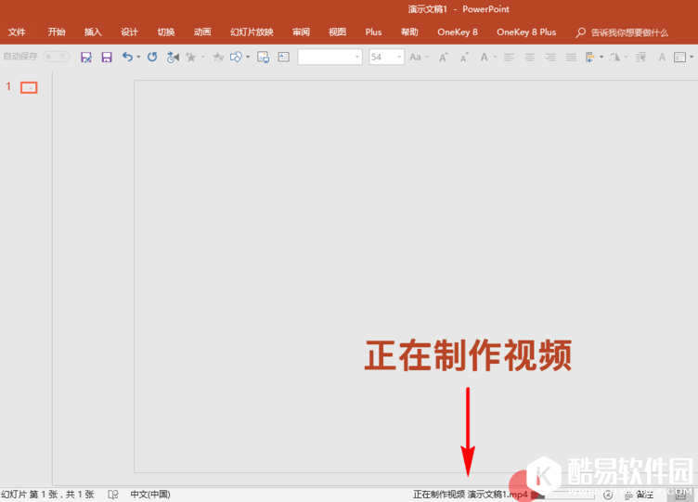Select slide 1 thumbnail in the panel
This screenshot has height=502, width=698.
coord(29,87)
